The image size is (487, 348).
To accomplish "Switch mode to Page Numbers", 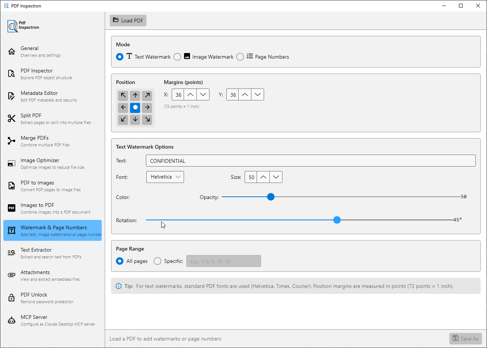I will coord(240,57).
